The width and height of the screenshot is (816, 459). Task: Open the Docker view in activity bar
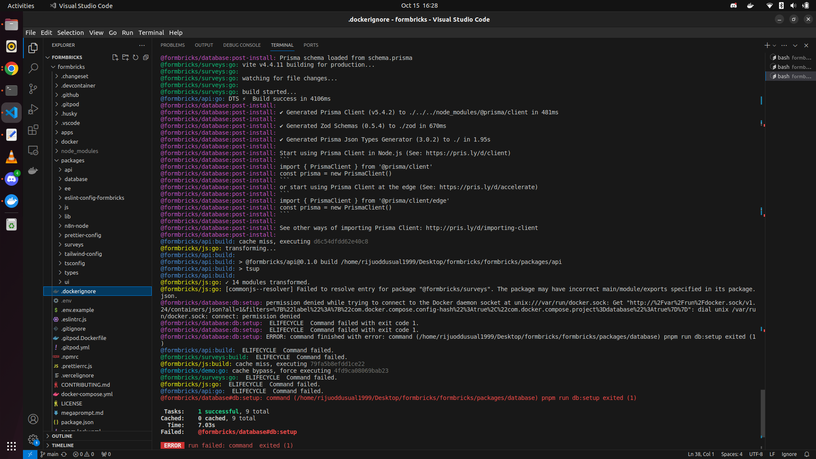(33, 171)
